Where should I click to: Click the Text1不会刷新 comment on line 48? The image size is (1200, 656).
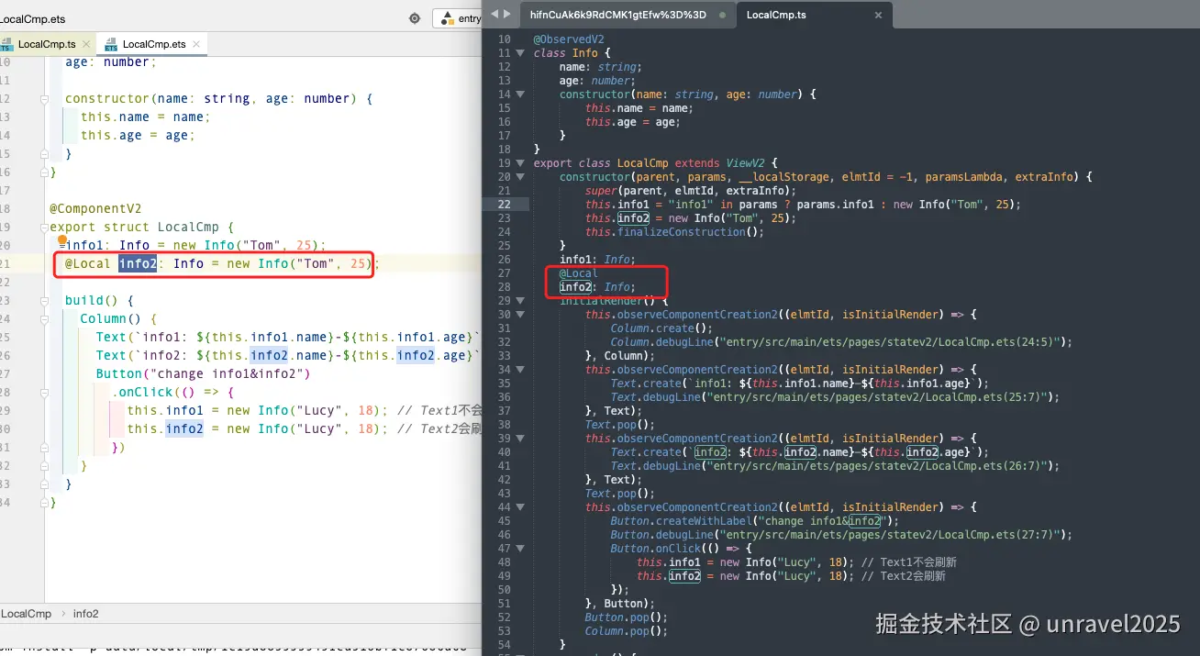(908, 562)
